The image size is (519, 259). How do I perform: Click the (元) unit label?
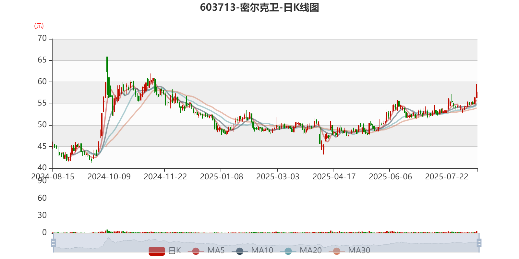39,26
